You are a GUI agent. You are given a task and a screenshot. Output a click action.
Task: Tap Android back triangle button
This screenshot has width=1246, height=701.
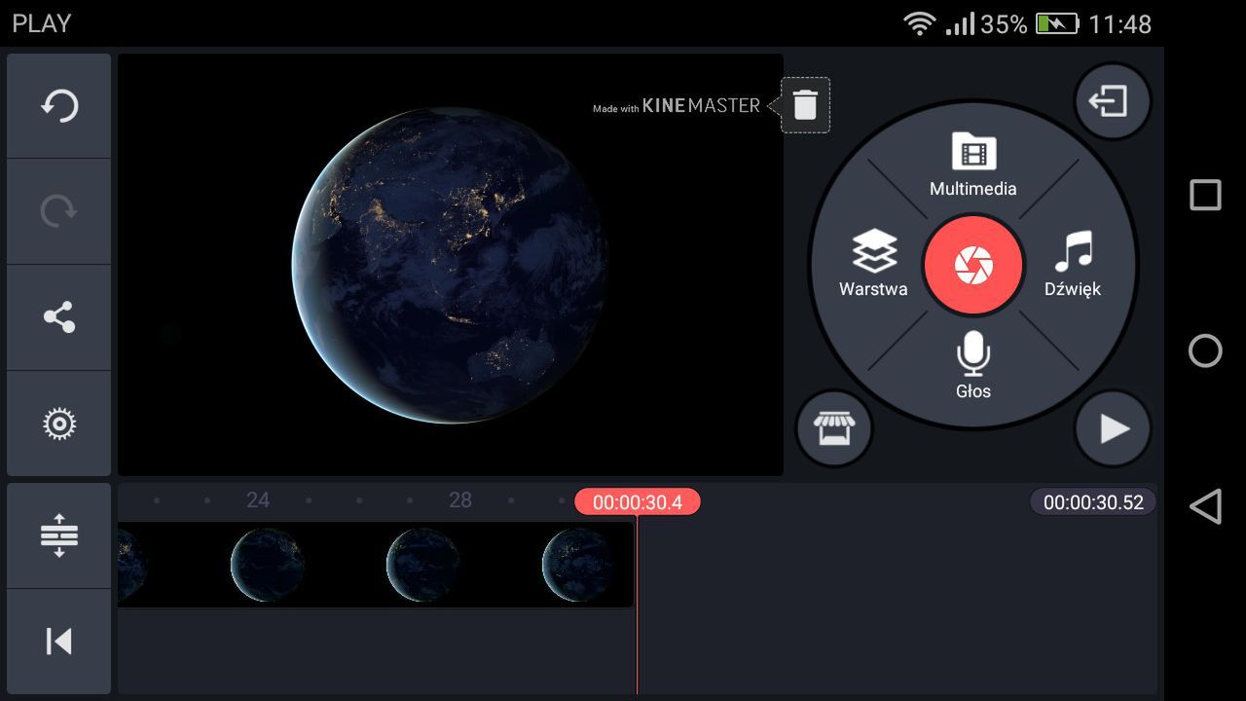[1205, 506]
